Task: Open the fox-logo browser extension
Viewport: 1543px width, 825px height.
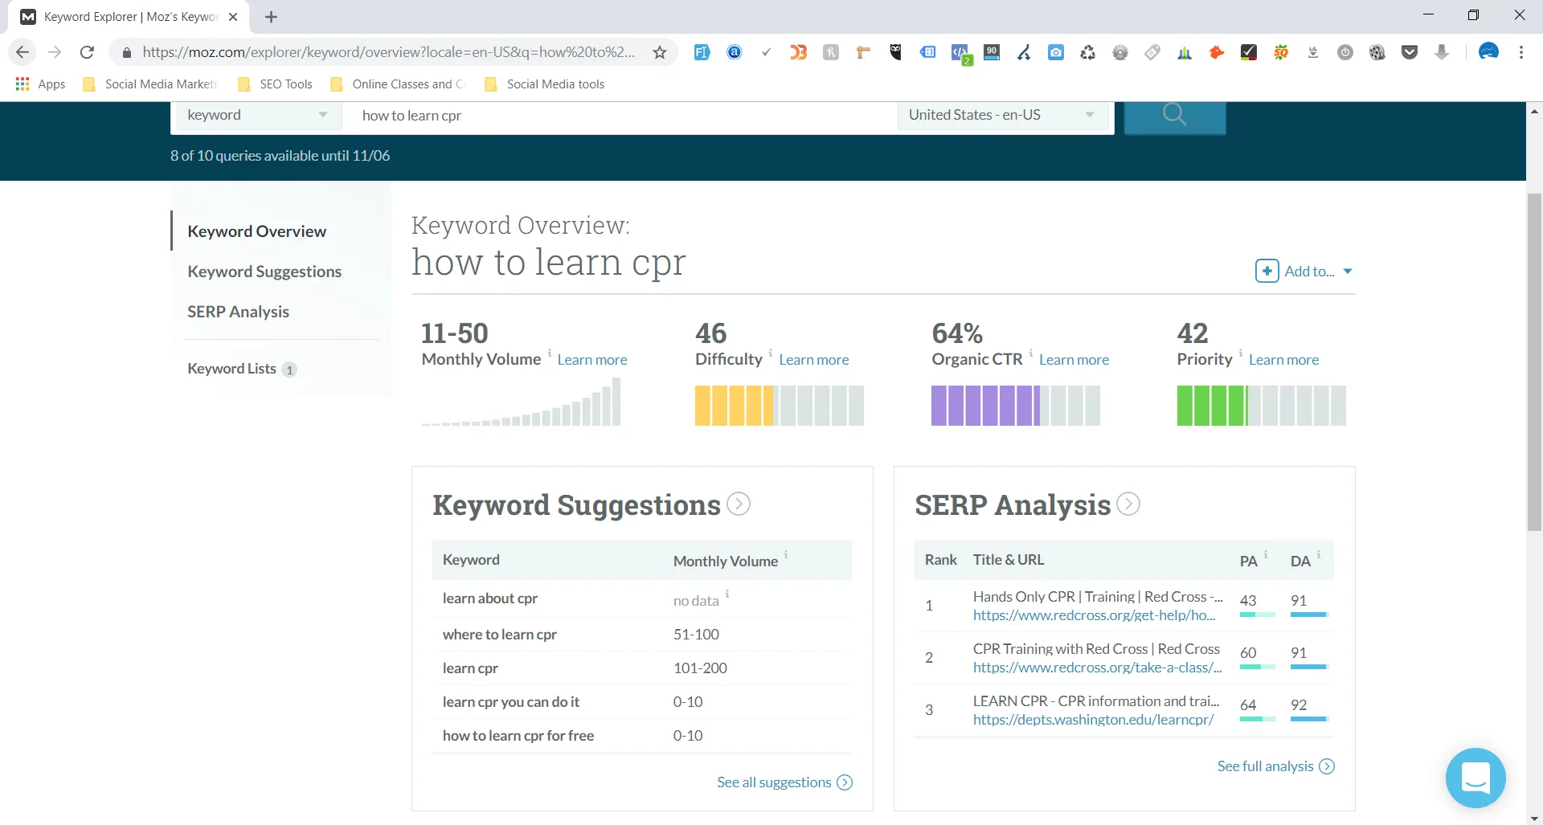Action: [x=1216, y=52]
